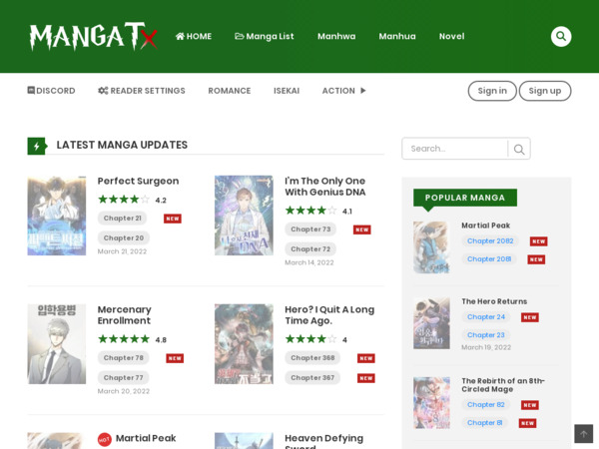Go to the HOME menu item
This screenshot has width=599, height=449.
point(194,36)
